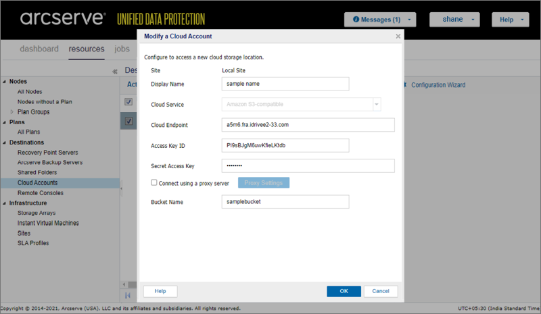Click the Nodes section label
The height and width of the screenshot is (314, 541).
pos(18,81)
